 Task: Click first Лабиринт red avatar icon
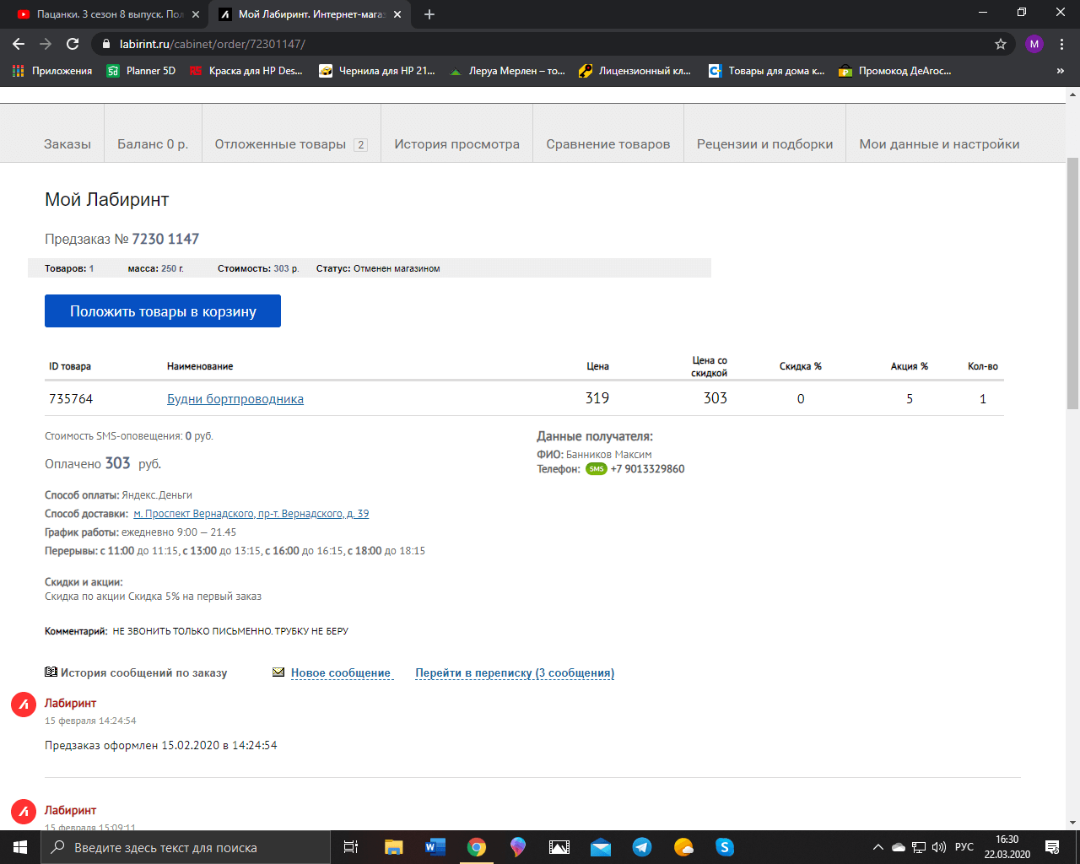[23, 705]
